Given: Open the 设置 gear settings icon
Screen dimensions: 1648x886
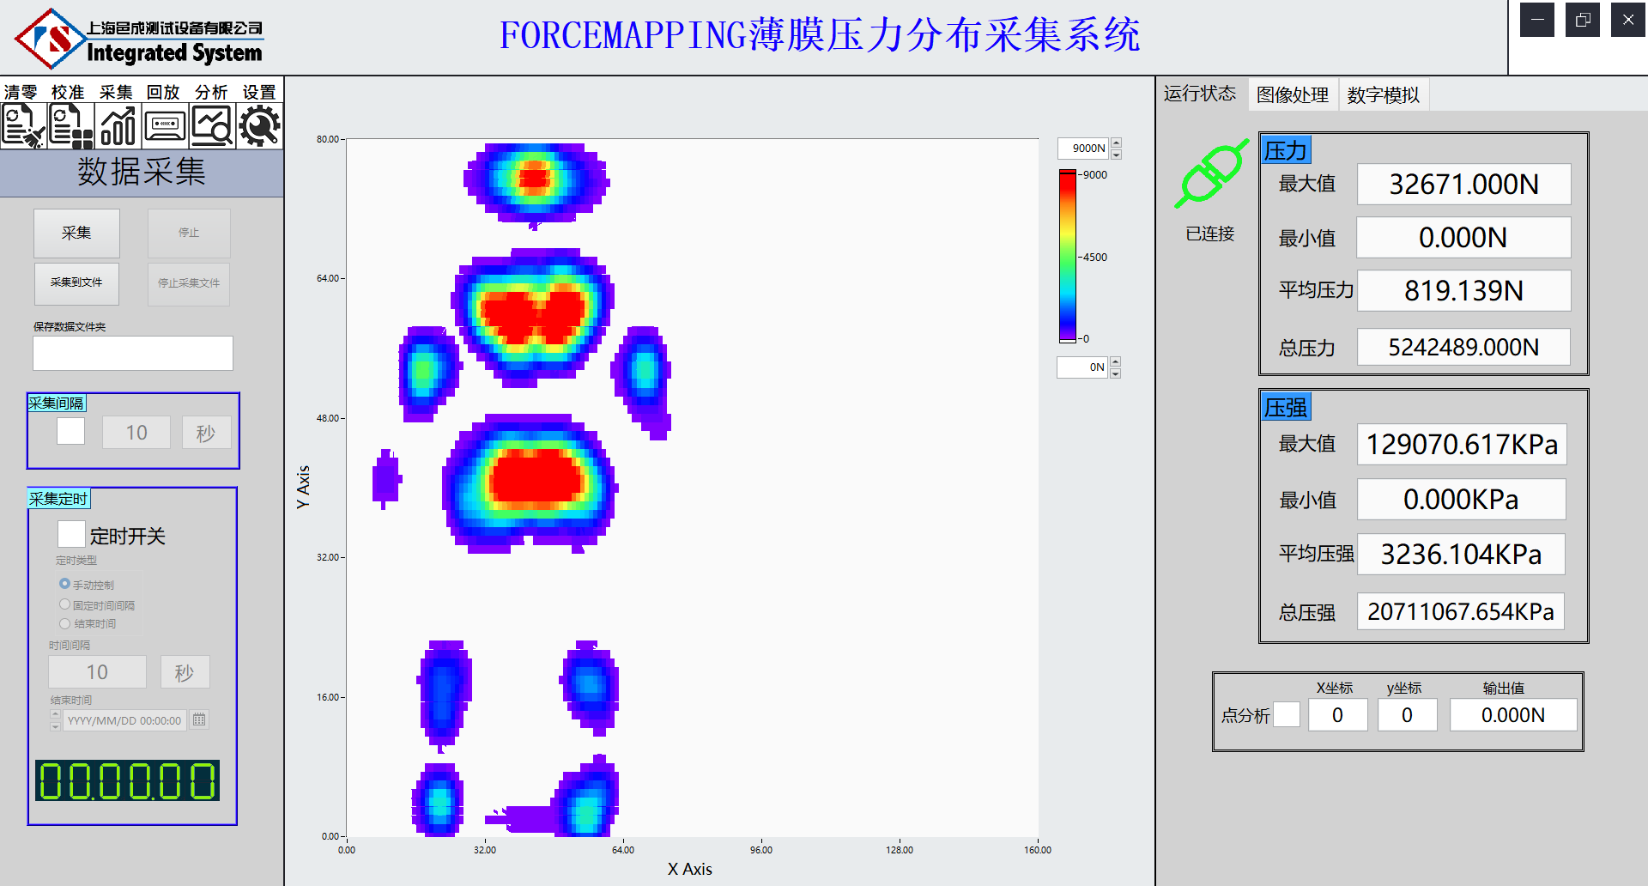Looking at the screenshot, I should (259, 126).
